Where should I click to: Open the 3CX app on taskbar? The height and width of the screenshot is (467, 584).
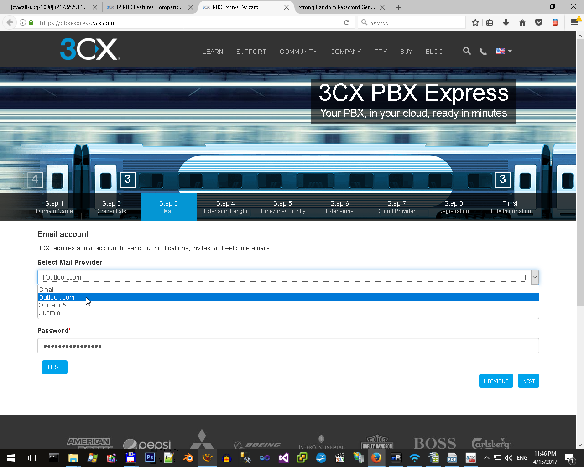470,458
